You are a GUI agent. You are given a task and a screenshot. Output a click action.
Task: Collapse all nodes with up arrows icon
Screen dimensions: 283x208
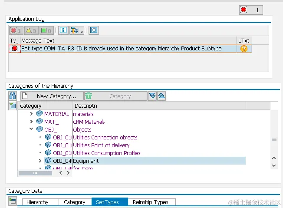161,96
